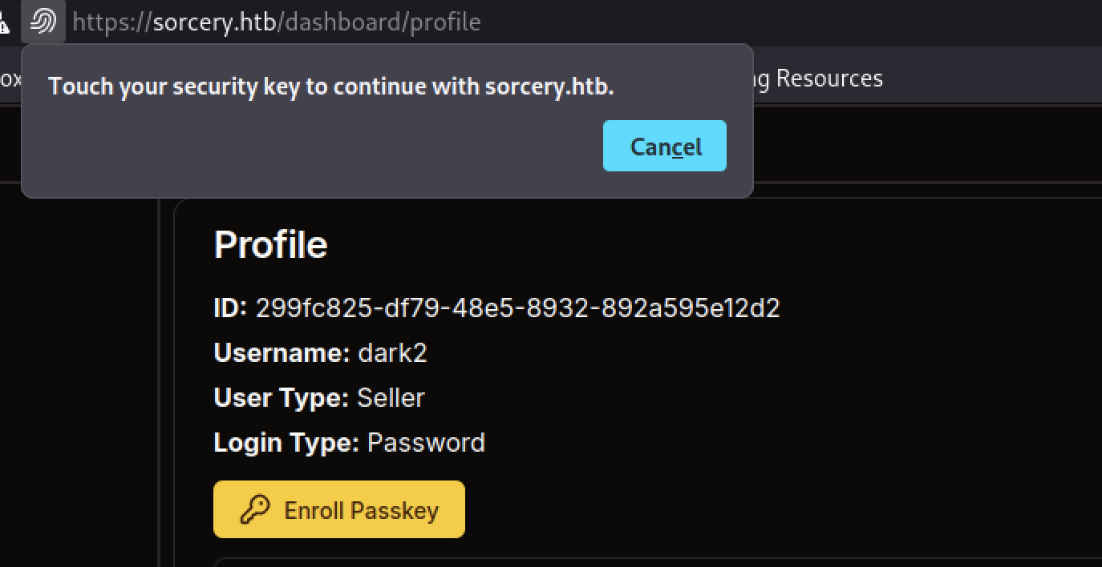Viewport: 1102px width, 567px height.
Task: Click the Seller user type value
Action: click(x=391, y=398)
